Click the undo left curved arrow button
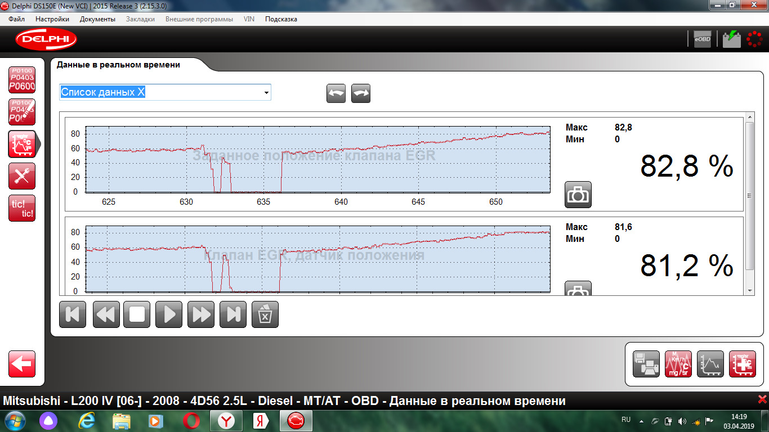This screenshot has width=769, height=432. 336,93
